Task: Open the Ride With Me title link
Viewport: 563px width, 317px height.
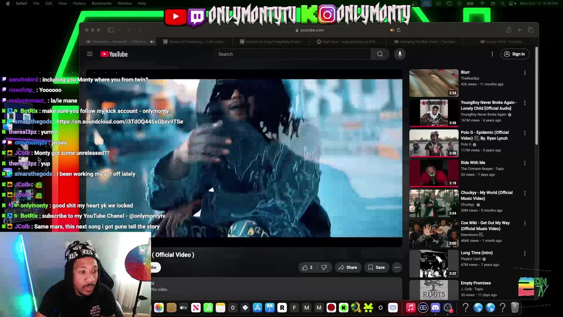Action: tap(473, 162)
